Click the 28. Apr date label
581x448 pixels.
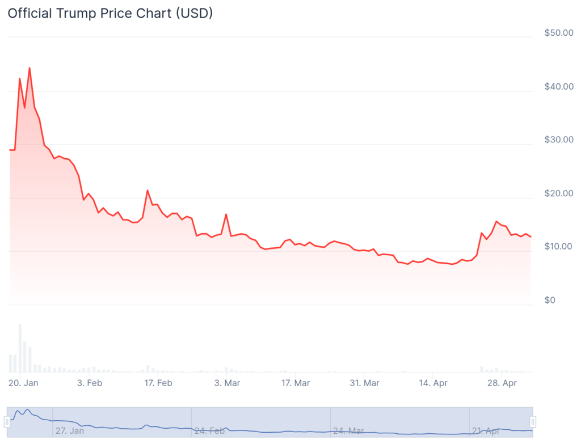502,383
